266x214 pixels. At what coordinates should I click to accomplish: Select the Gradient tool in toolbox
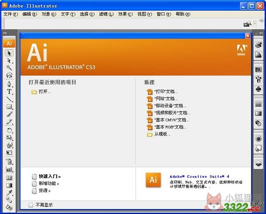click(9, 185)
